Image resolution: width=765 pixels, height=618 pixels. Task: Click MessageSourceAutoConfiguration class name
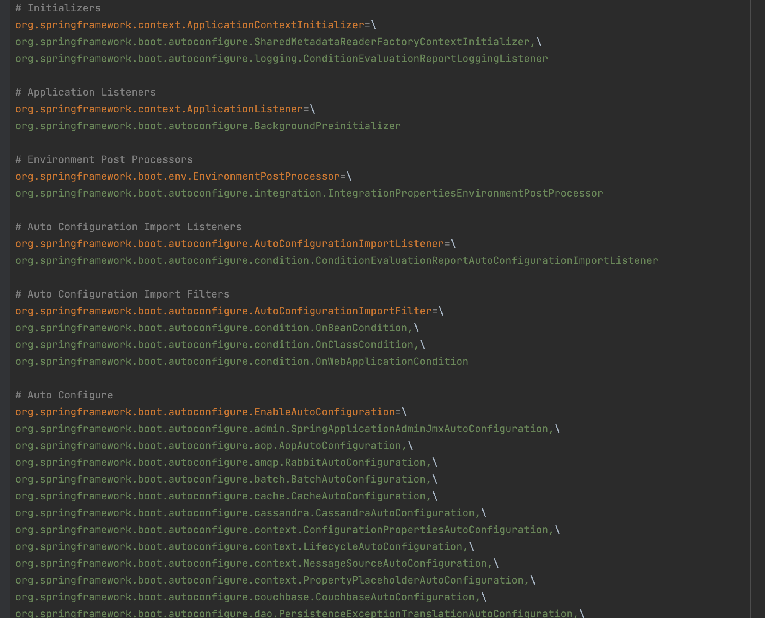point(395,564)
